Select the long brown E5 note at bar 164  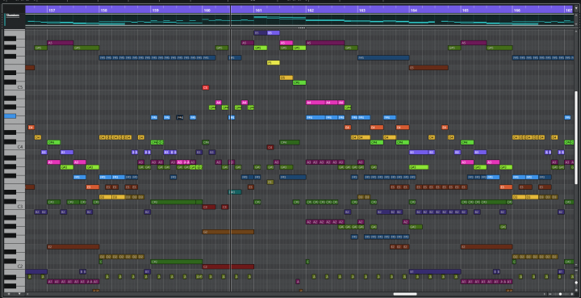coord(428,68)
